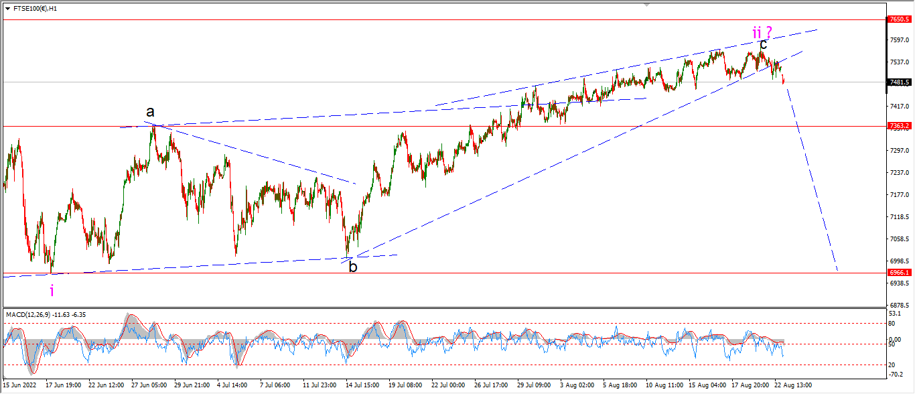Image resolution: width=915 pixels, height=394 pixels.
Task: Select the black wave label "c"
Action: pos(764,45)
